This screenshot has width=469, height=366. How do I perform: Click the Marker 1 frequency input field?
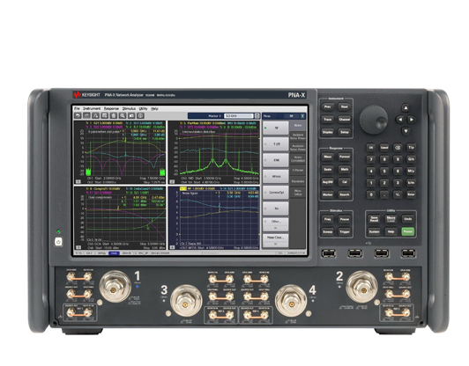pos(239,116)
